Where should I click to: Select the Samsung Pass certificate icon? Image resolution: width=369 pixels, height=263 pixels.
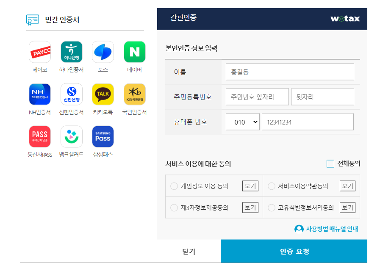pos(103,137)
